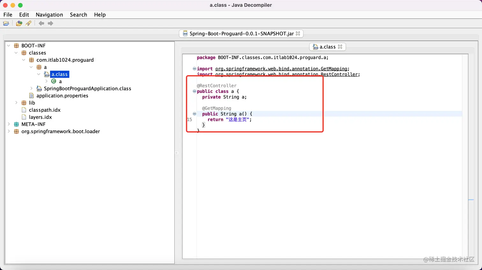Click the class icon on the a.class tab
482x270 pixels.
point(316,47)
